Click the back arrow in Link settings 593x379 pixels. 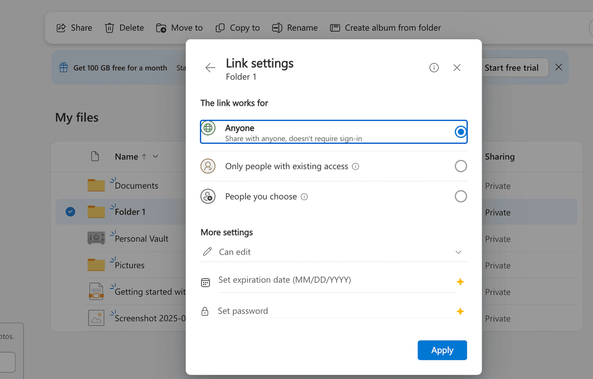tap(210, 67)
